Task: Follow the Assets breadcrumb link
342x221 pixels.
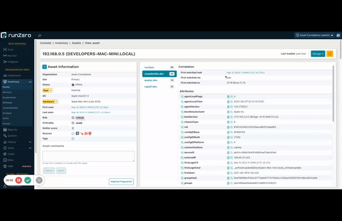Action: (76, 43)
